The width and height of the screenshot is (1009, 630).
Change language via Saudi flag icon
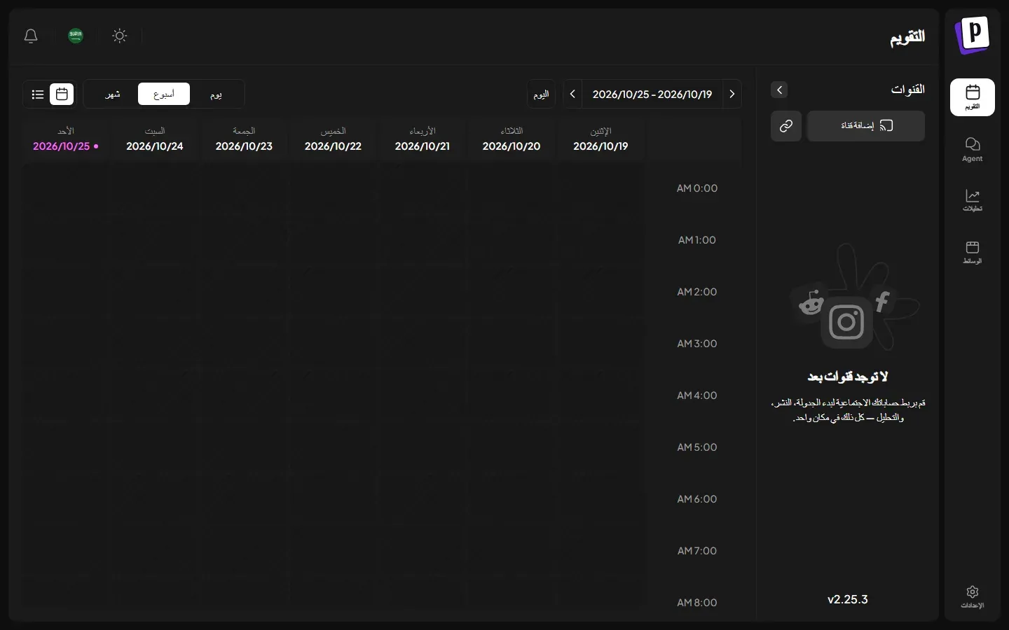tap(76, 36)
